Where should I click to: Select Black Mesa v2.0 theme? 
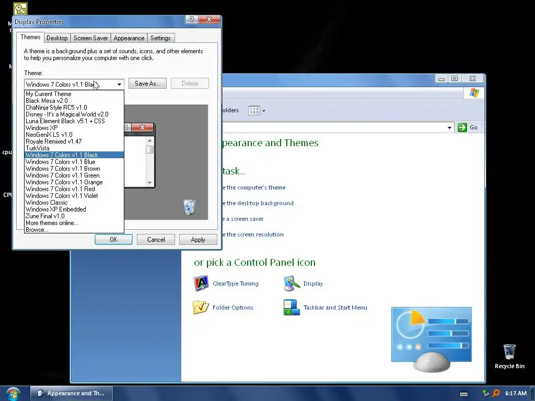pos(74,101)
